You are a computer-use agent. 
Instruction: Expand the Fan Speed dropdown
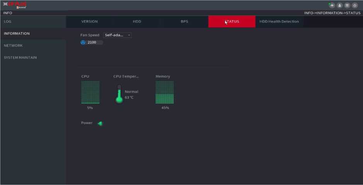click(118, 35)
